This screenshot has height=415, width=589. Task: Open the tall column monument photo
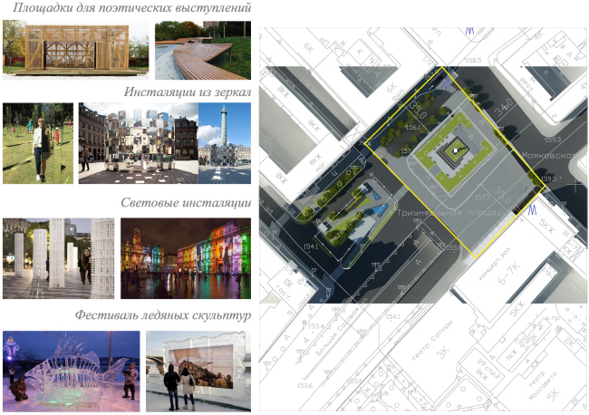click(x=224, y=143)
